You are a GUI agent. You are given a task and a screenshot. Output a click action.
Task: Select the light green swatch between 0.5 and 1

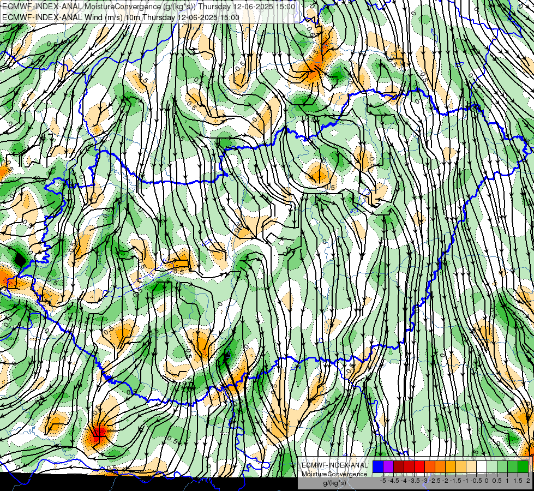(502, 466)
